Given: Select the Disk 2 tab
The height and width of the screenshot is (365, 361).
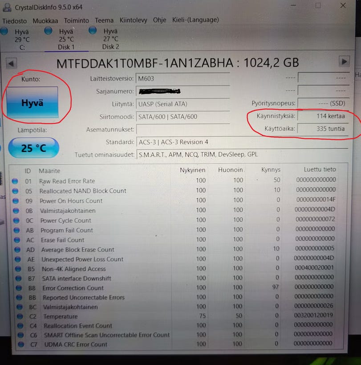Looking at the screenshot, I should click(111, 39).
